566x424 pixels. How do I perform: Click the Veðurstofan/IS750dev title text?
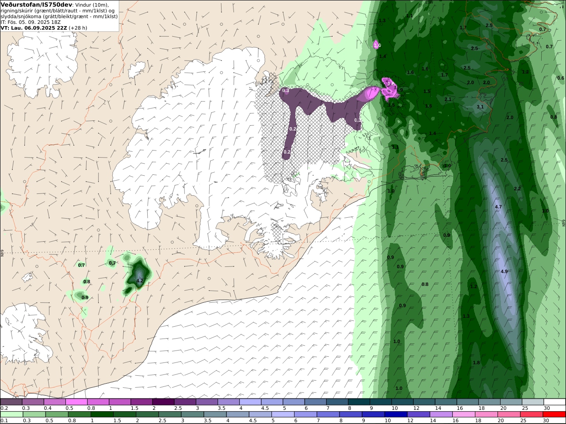(x=36, y=4)
